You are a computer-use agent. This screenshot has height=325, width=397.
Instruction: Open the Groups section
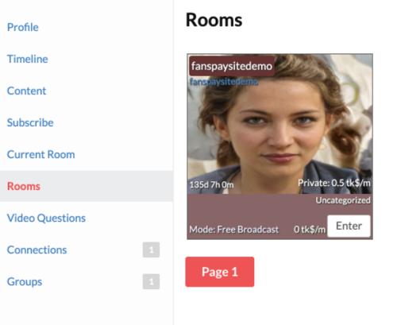tap(25, 281)
